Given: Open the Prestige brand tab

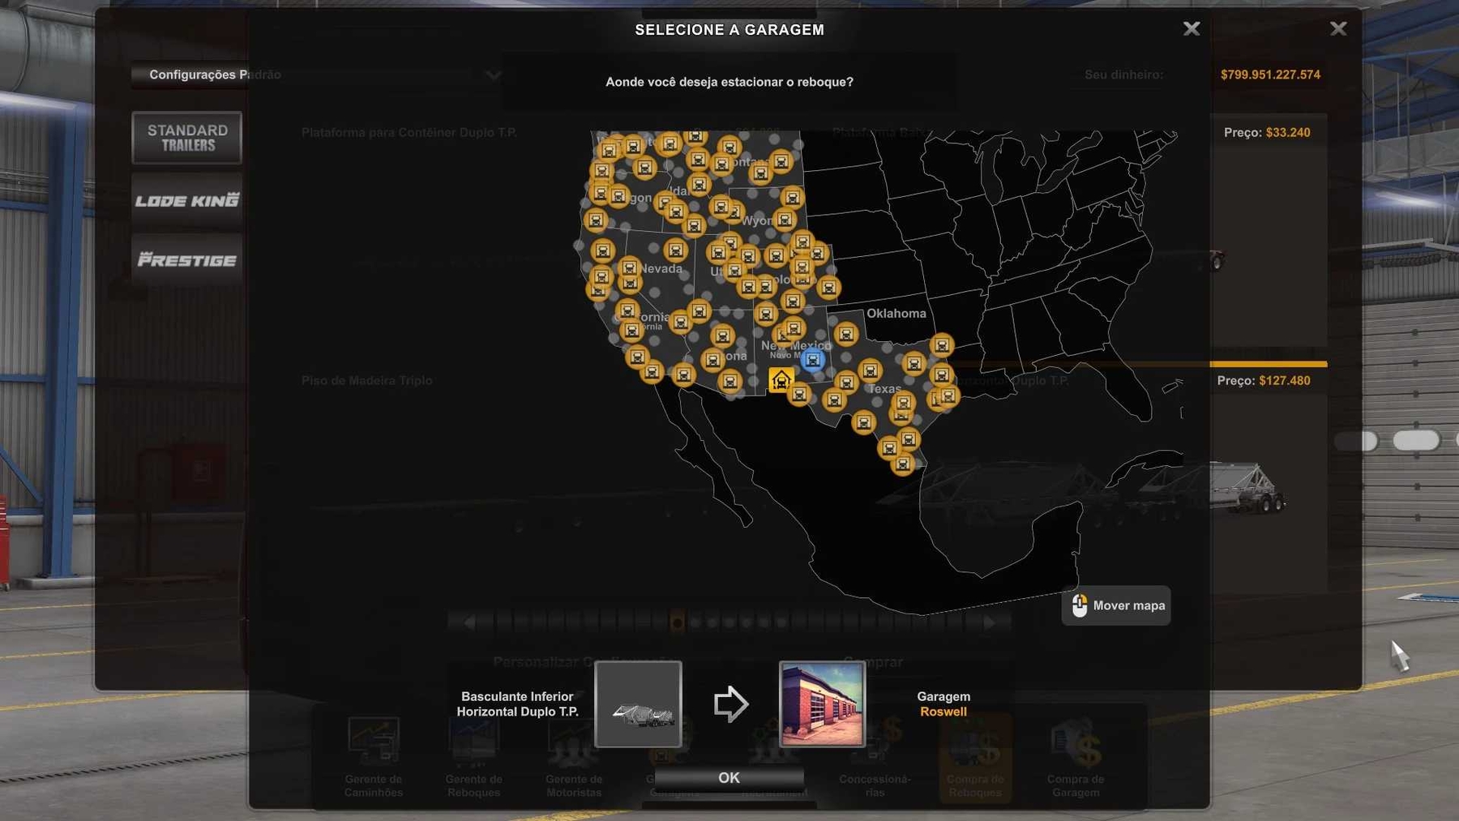Looking at the screenshot, I should click(x=187, y=260).
